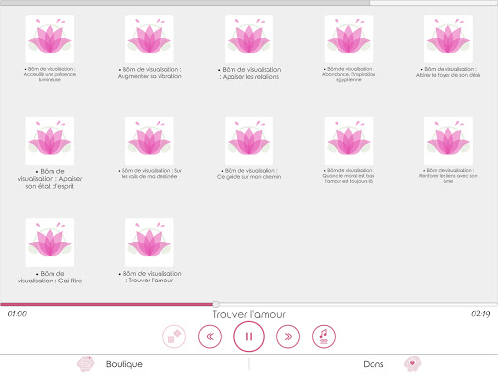Click the elapsed time 01:00
The height and width of the screenshot is (374, 498).
[18, 314]
